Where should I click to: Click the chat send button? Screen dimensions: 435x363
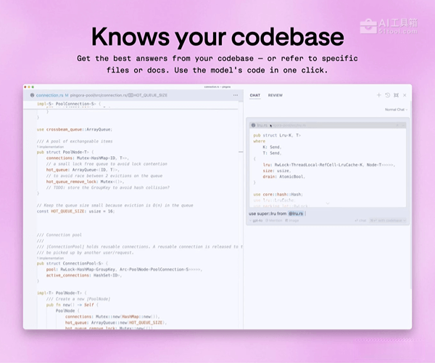(x=360, y=220)
